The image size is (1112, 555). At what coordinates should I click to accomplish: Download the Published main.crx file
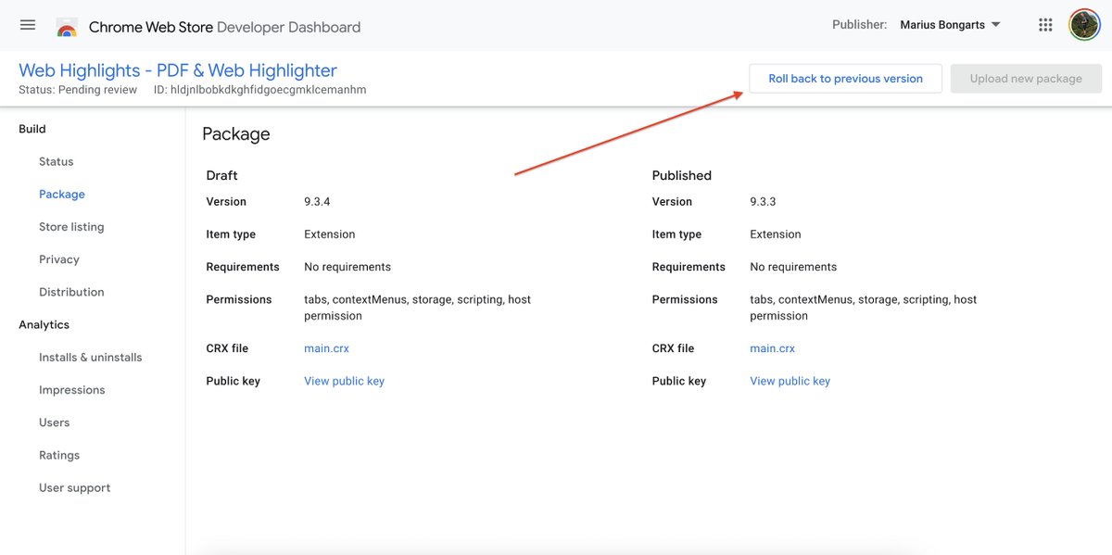coord(773,348)
